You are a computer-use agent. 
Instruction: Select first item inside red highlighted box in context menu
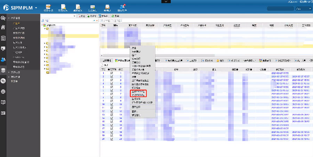click(138, 91)
